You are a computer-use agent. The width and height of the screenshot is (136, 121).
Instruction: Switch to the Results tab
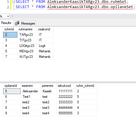coord(6,23)
